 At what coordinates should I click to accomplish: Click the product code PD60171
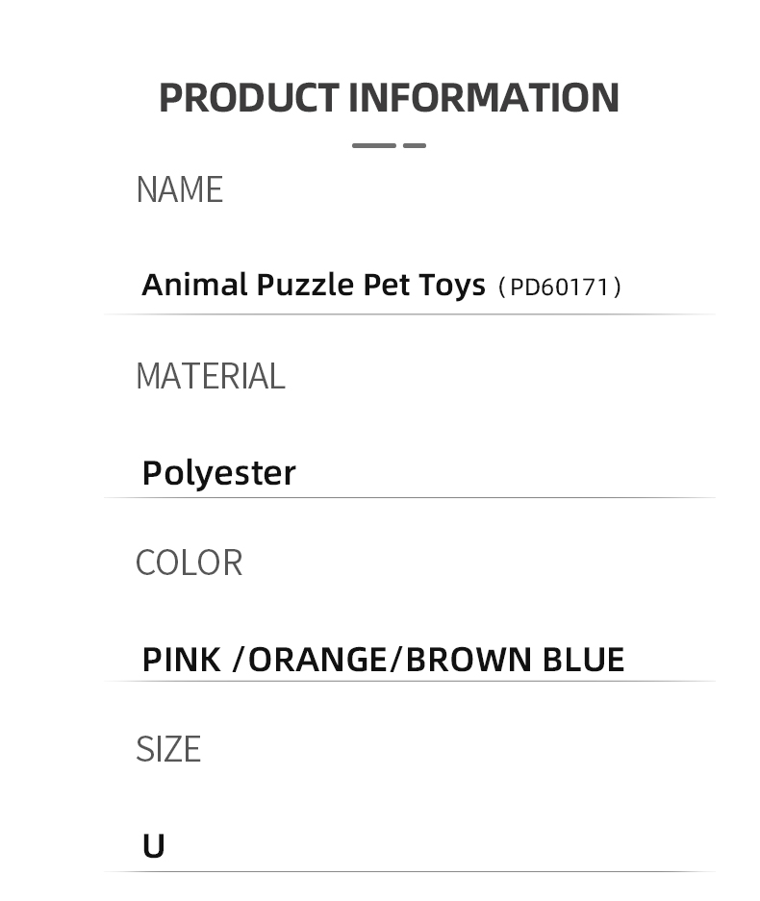tap(559, 287)
